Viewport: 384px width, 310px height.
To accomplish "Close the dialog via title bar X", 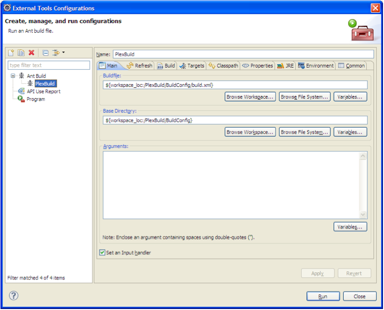I will pyautogui.click(x=375, y=8).
